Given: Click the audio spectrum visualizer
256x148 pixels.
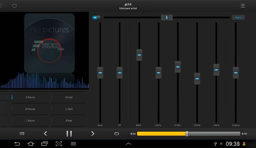Looking at the screenshot, I should pos(44,81).
